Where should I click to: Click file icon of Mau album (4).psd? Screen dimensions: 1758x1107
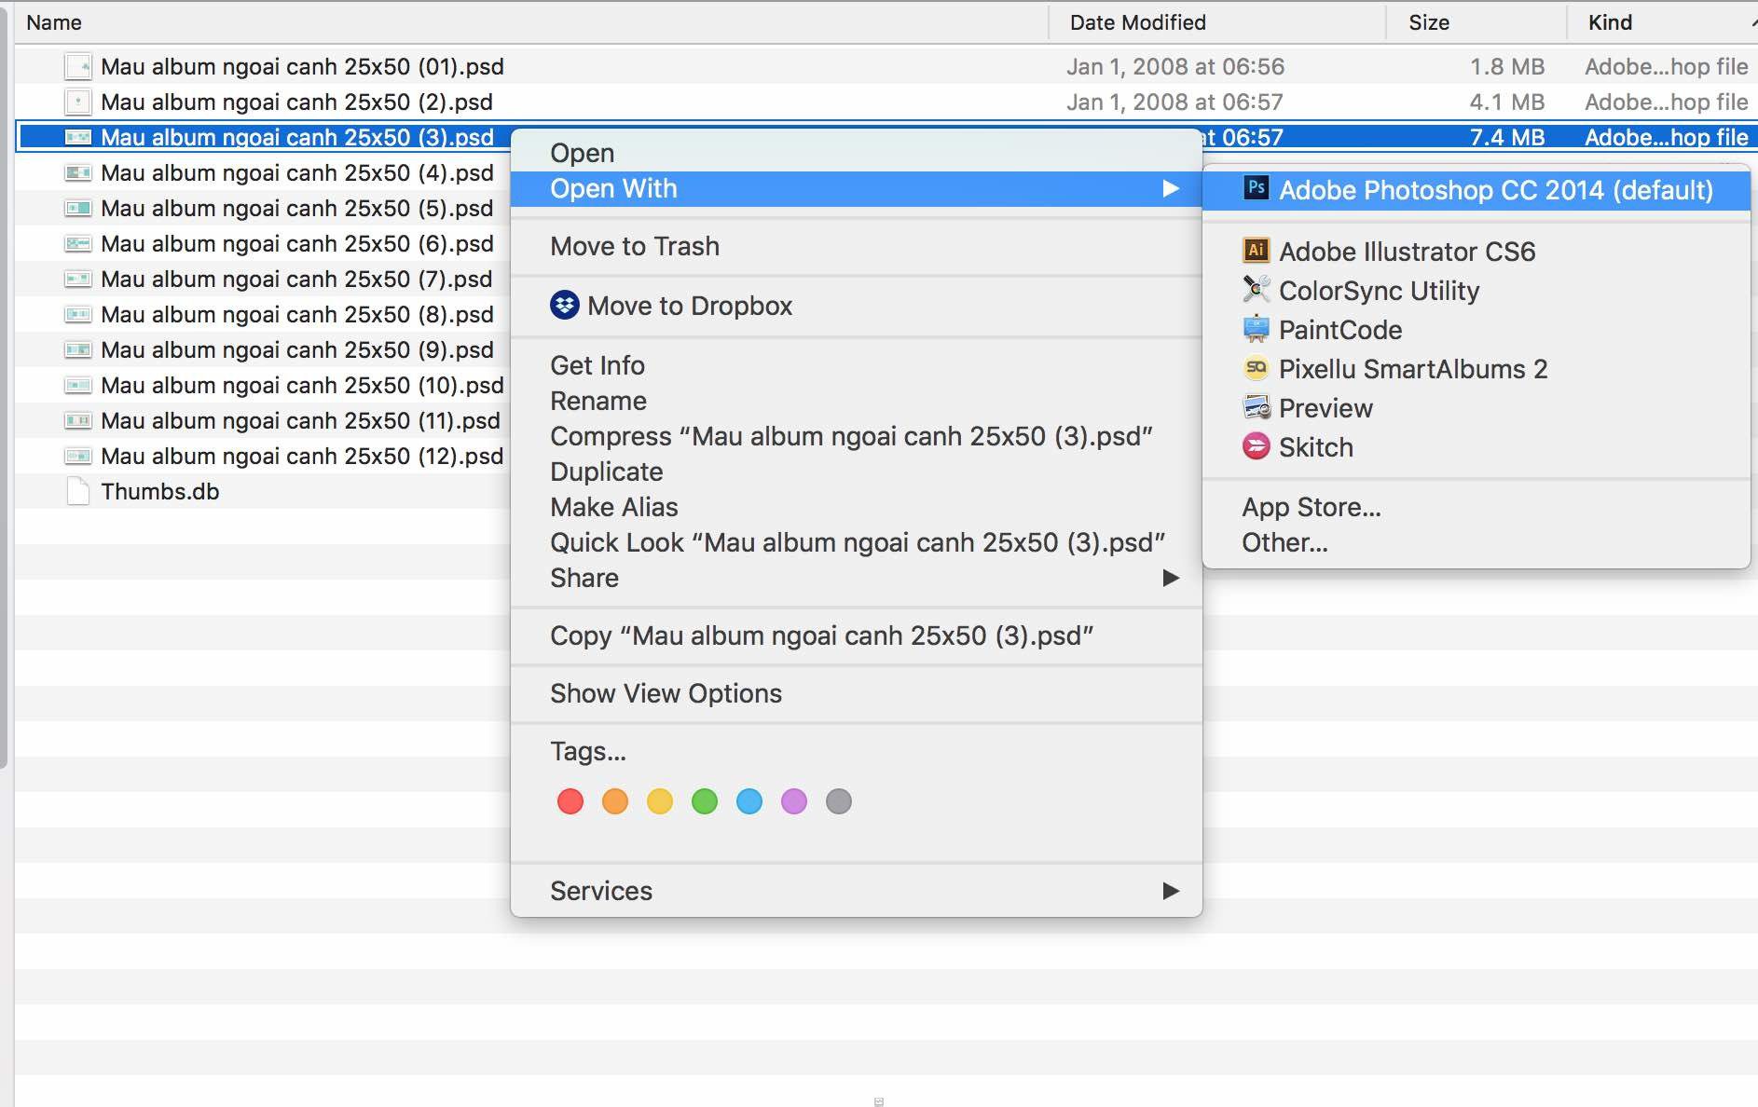(x=78, y=172)
